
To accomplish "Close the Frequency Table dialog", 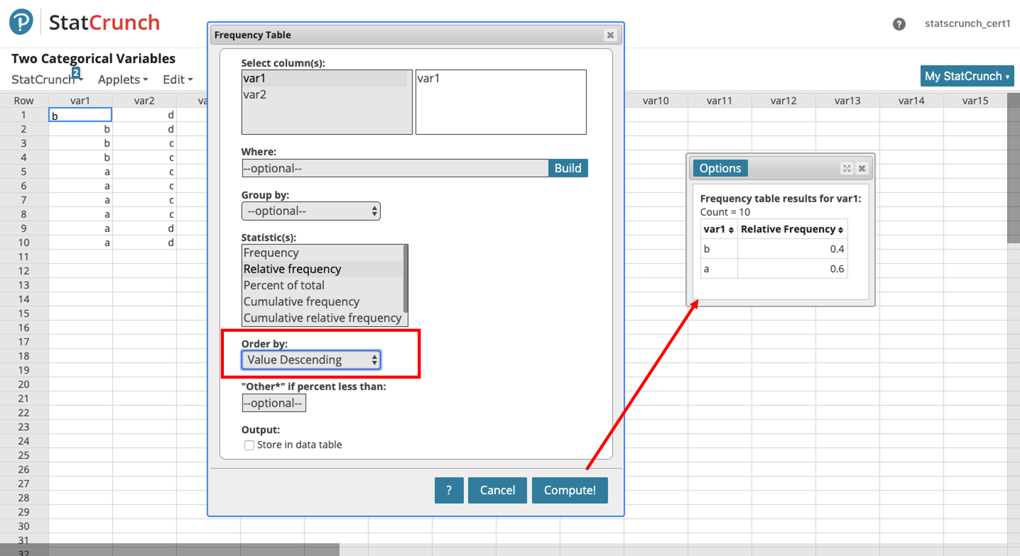I will (610, 35).
